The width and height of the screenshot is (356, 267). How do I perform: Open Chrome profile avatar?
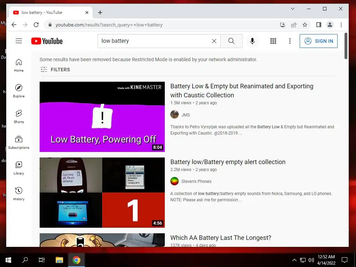(x=330, y=25)
